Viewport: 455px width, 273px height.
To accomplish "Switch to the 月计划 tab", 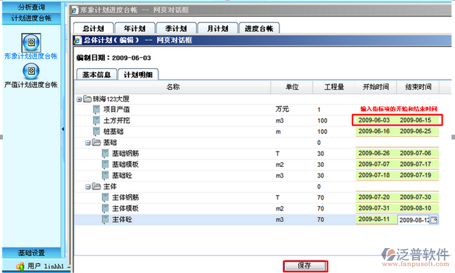I will (218, 28).
